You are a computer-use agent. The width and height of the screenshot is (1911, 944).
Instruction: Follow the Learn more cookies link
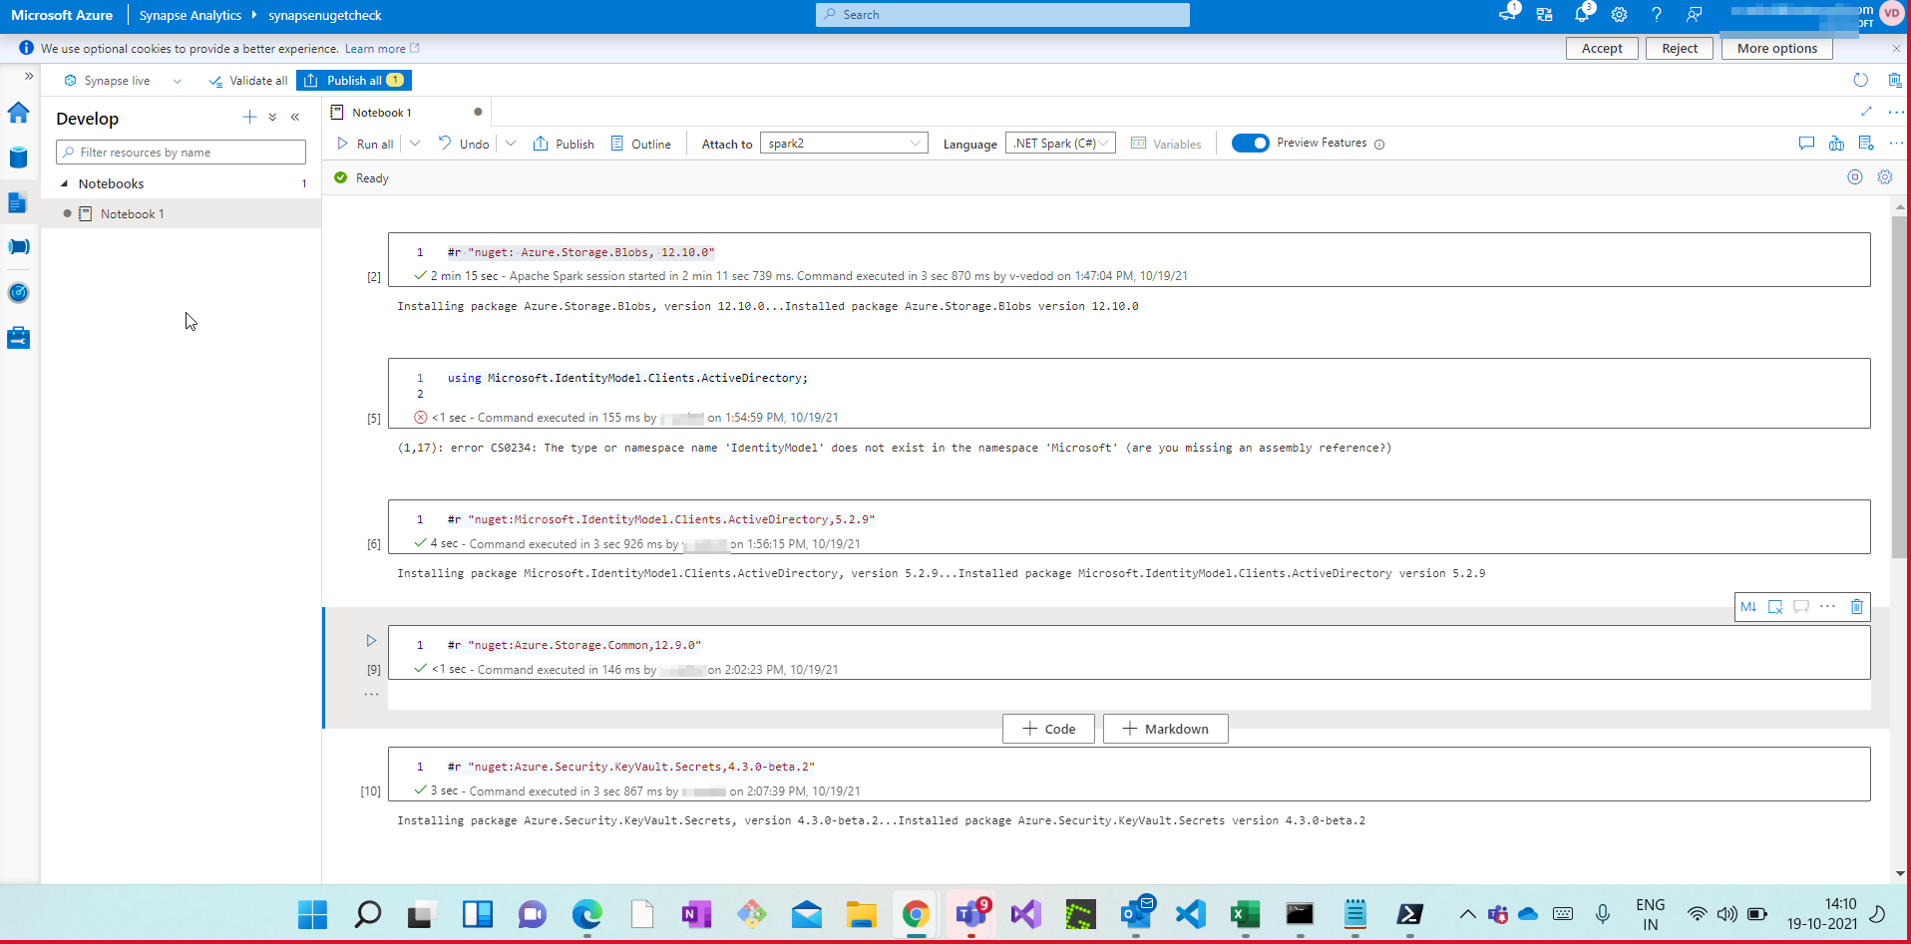pos(382,49)
